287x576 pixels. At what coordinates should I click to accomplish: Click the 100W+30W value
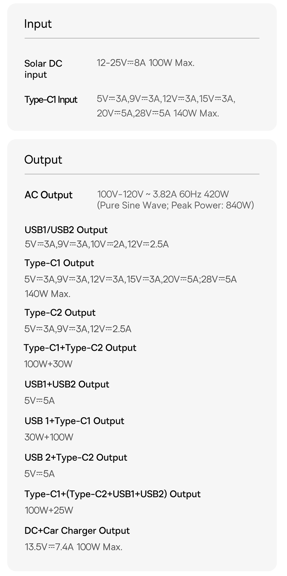click(x=48, y=364)
